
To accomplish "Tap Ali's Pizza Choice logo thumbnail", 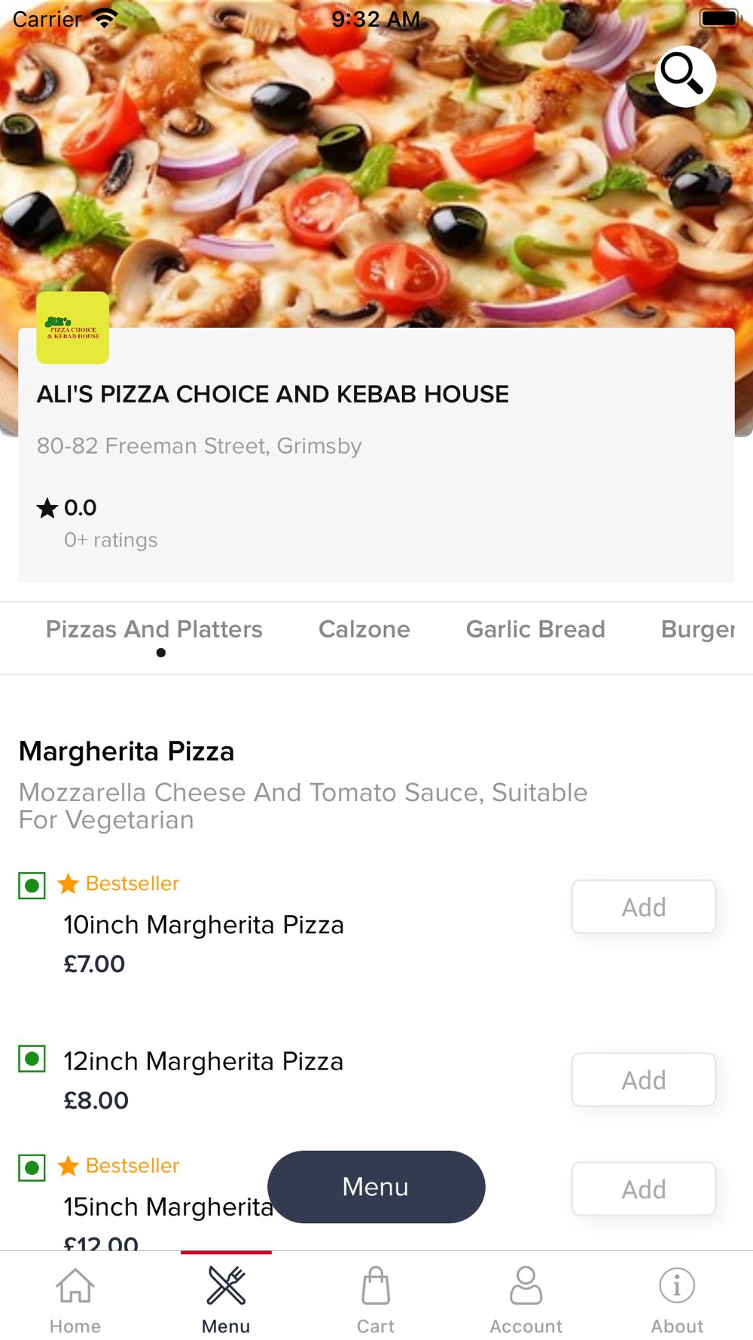I will tap(73, 328).
